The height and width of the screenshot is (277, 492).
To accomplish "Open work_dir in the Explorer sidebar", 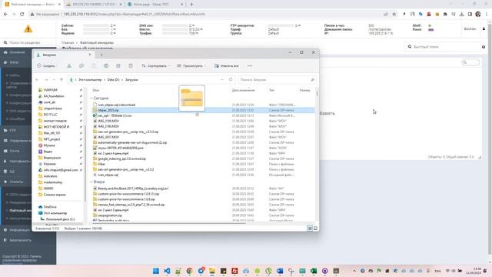I will click(49, 102).
